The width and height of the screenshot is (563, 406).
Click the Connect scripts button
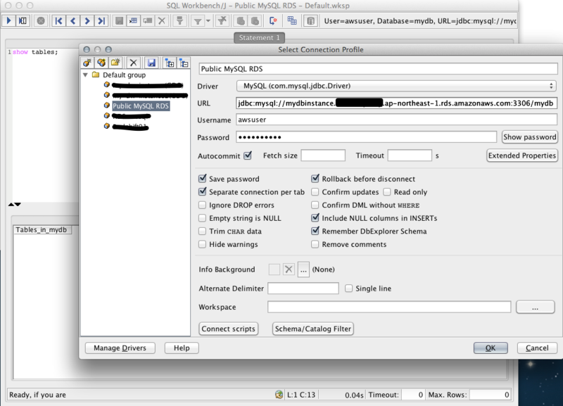pos(228,329)
